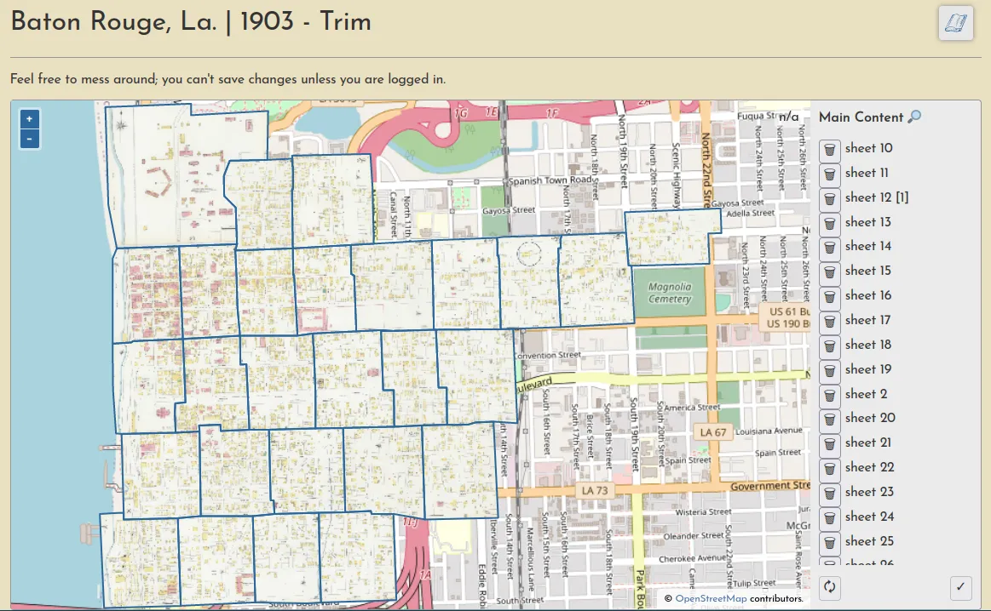Open the book guide icon button

(955, 23)
